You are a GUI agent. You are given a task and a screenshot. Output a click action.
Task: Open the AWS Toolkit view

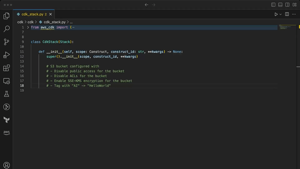point(6,132)
